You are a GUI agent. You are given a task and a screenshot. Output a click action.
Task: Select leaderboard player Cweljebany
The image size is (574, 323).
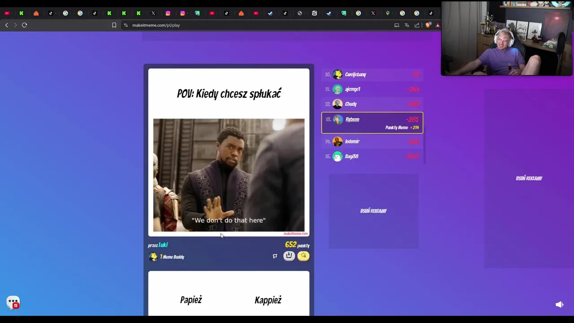(x=372, y=74)
